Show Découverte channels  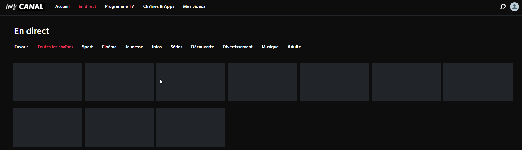click(x=203, y=47)
